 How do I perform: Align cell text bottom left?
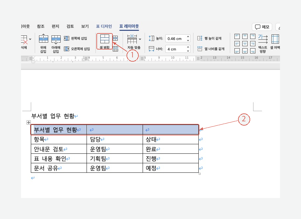click(x=237, y=51)
